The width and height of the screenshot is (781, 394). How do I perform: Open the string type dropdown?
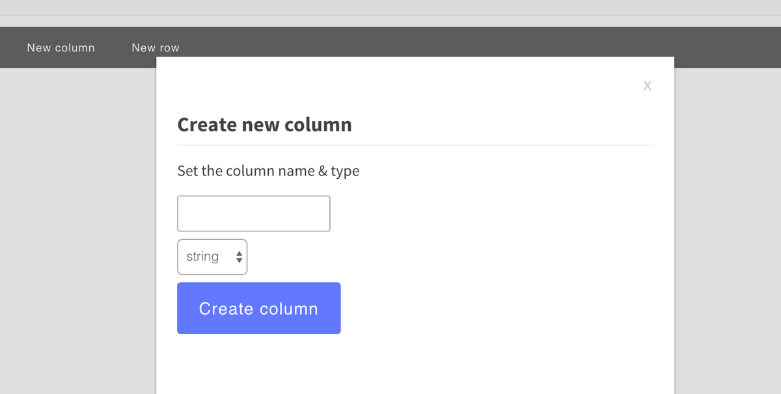pos(212,257)
